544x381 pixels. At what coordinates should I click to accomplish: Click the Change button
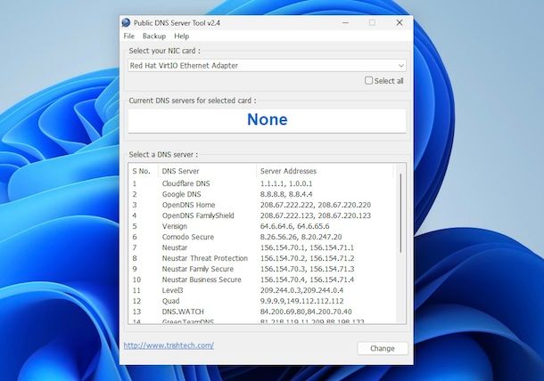pyautogui.click(x=383, y=348)
